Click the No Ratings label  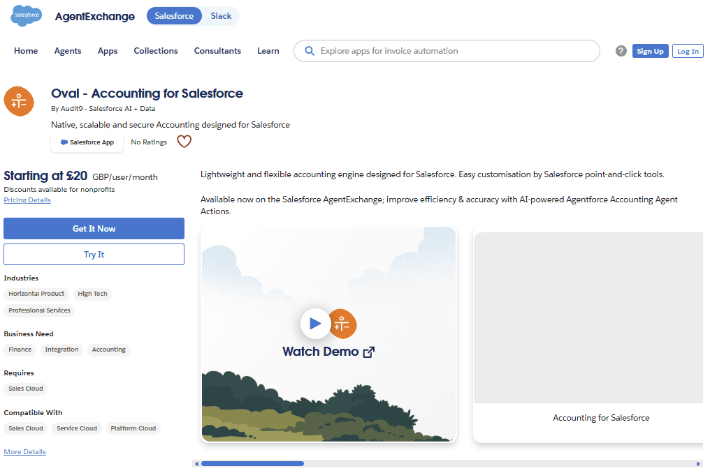[149, 142]
